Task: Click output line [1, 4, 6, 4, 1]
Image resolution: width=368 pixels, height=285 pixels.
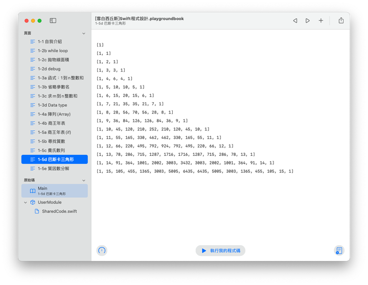Action: [114, 79]
